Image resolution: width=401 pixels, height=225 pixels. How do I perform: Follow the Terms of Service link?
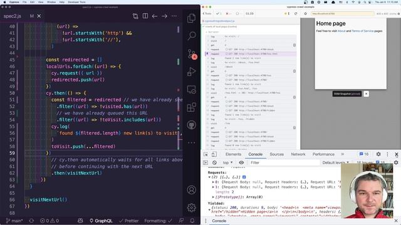point(362,31)
